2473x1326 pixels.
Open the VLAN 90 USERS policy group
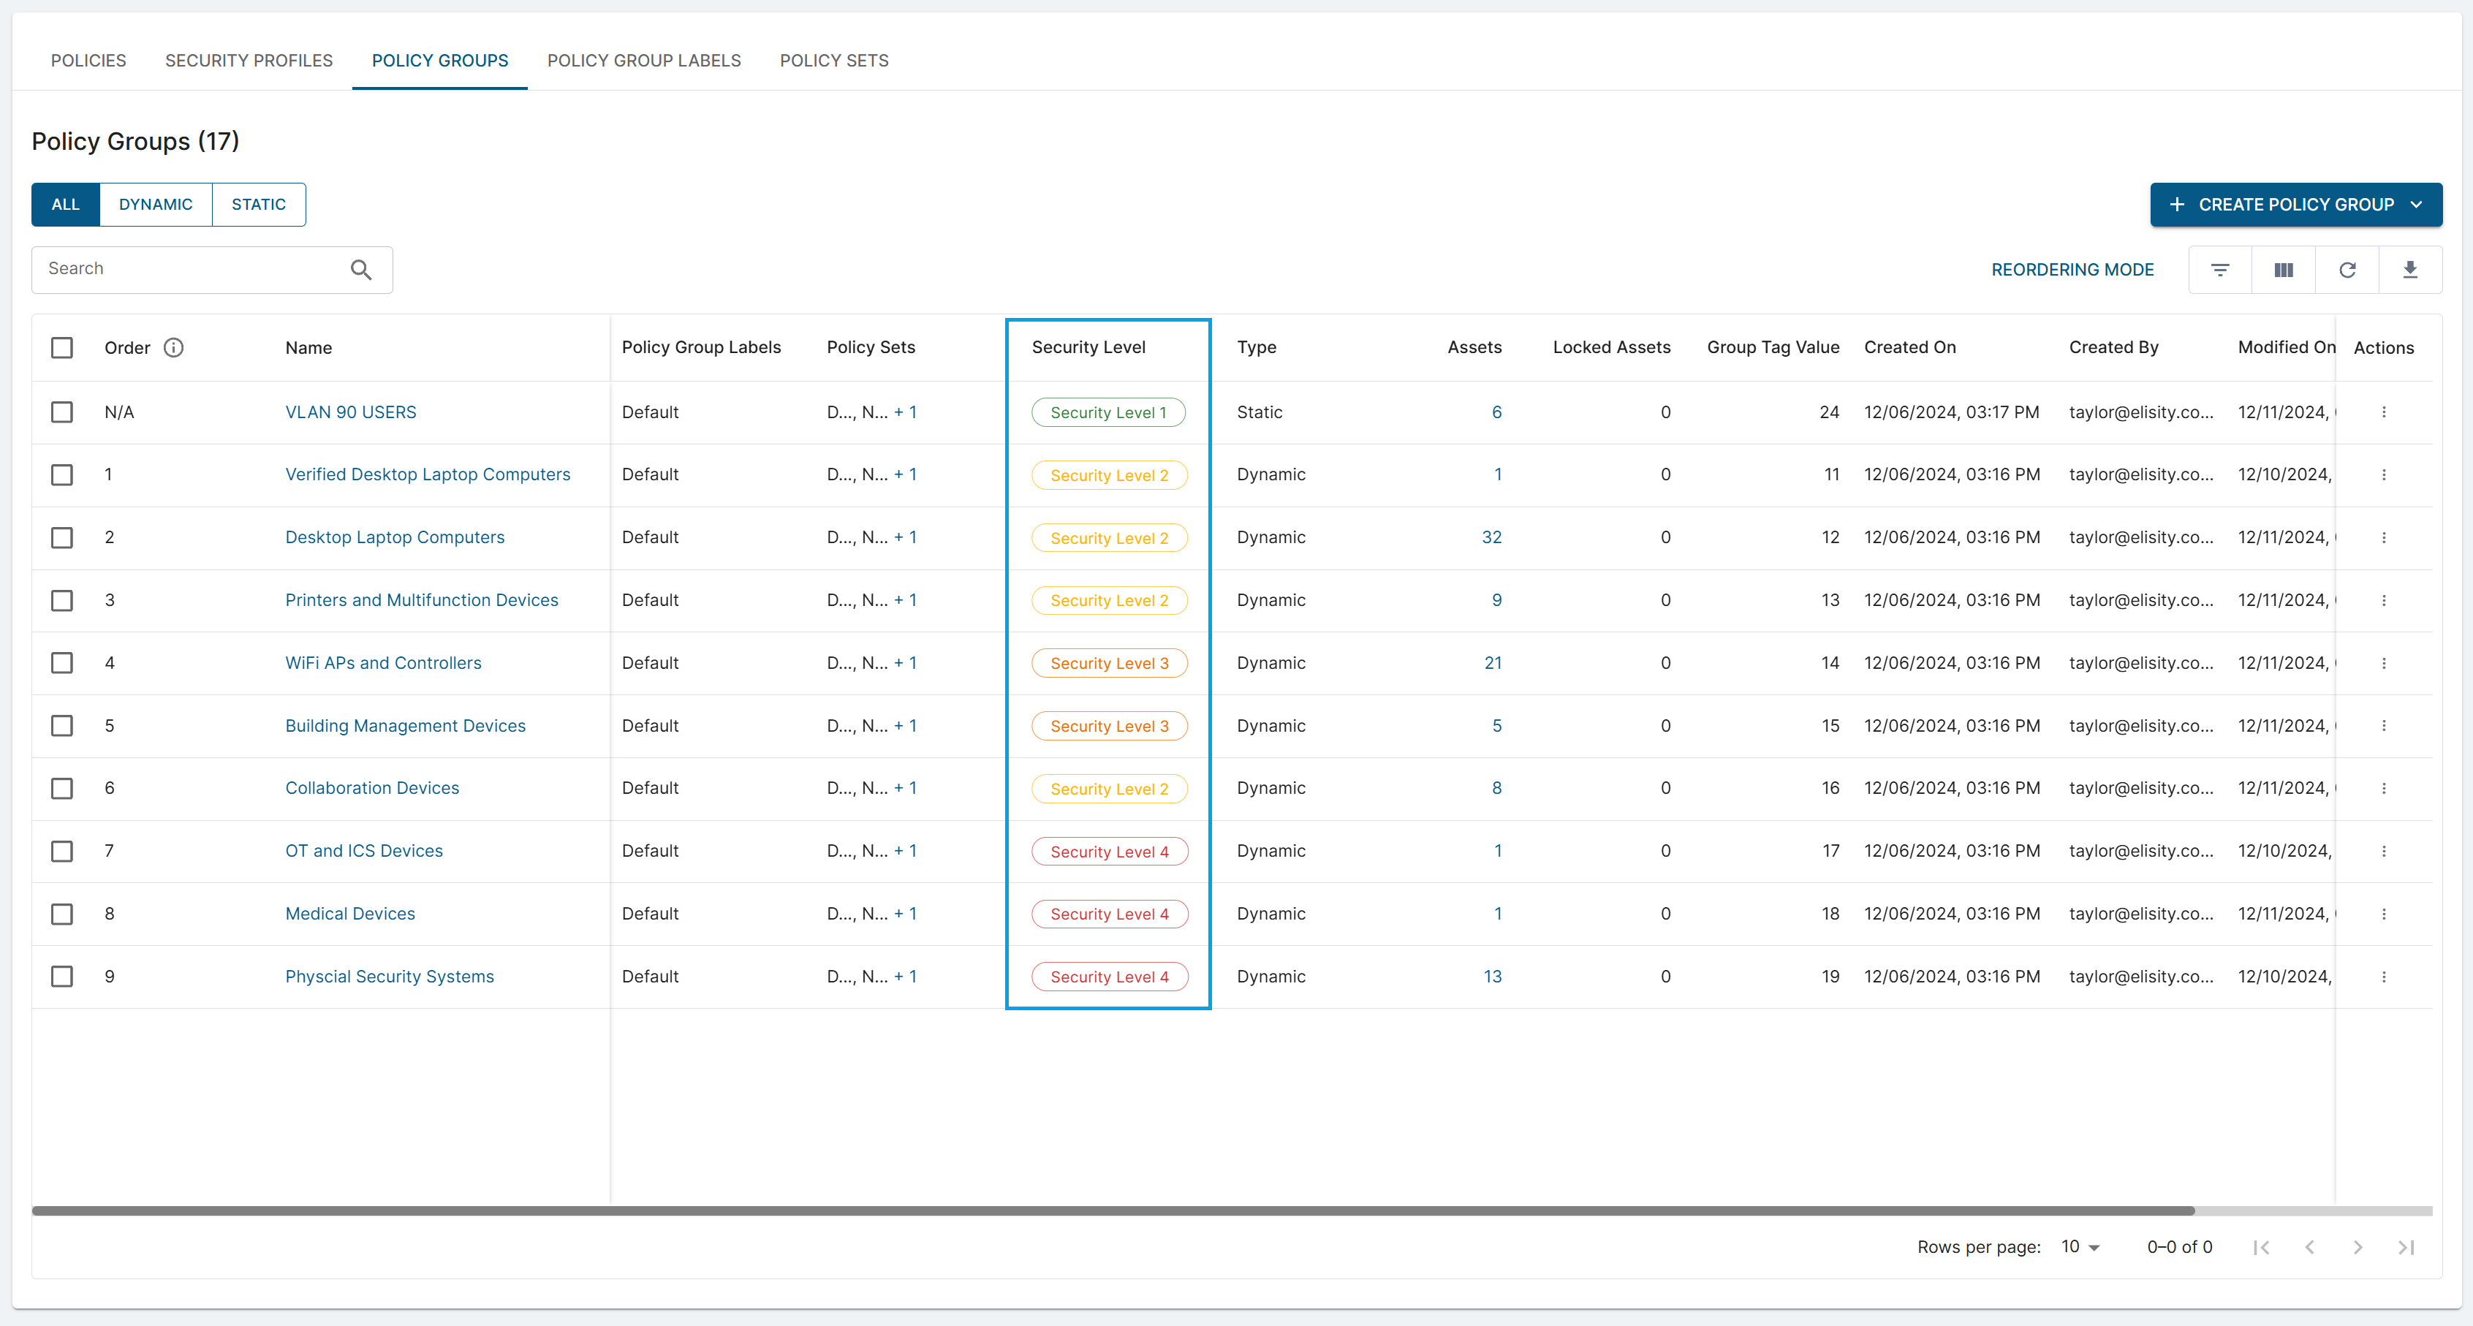point(350,412)
